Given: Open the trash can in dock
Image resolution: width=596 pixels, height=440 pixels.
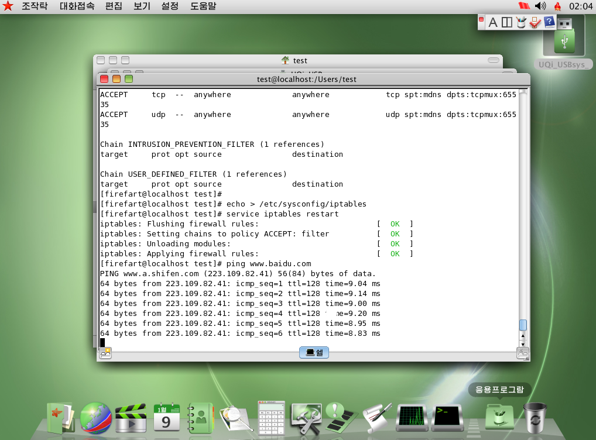Looking at the screenshot, I should click(x=535, y=417).
